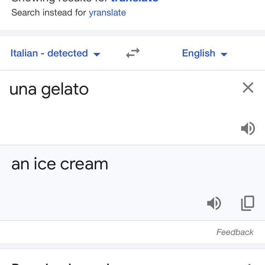Click the "Search instead for" text
The width and height of the screenshot is (265, 265).
48,13
